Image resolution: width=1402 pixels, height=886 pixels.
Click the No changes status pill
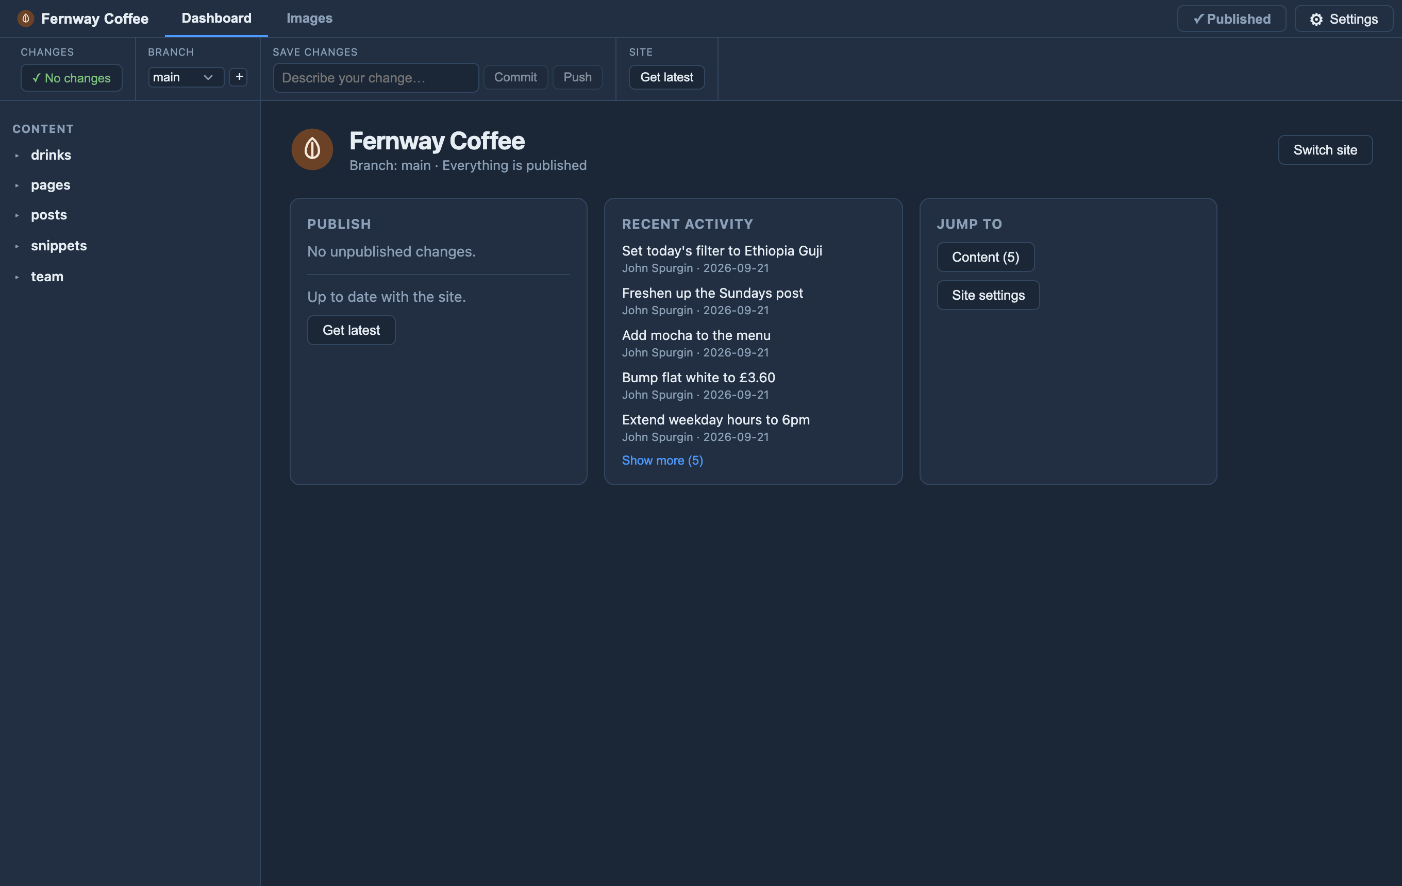pyautogui.click(x=72, y=77)
